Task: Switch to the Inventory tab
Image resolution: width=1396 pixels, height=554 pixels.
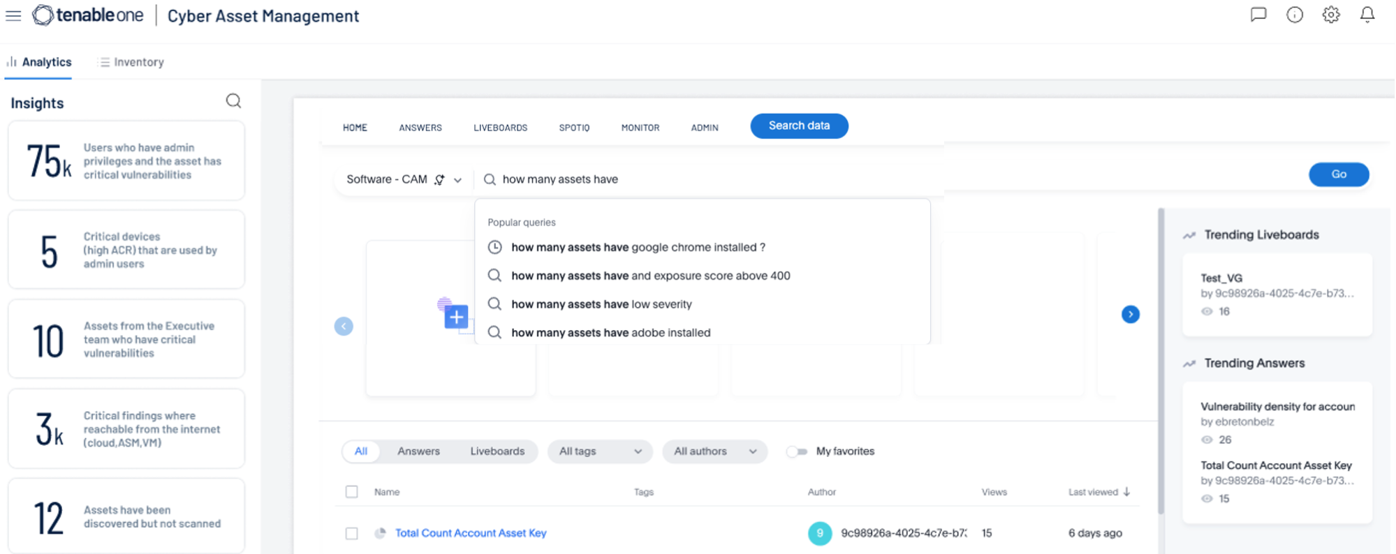Action: point(131,62)
